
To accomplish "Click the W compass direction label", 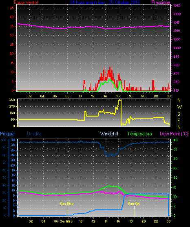I will 179,107.
